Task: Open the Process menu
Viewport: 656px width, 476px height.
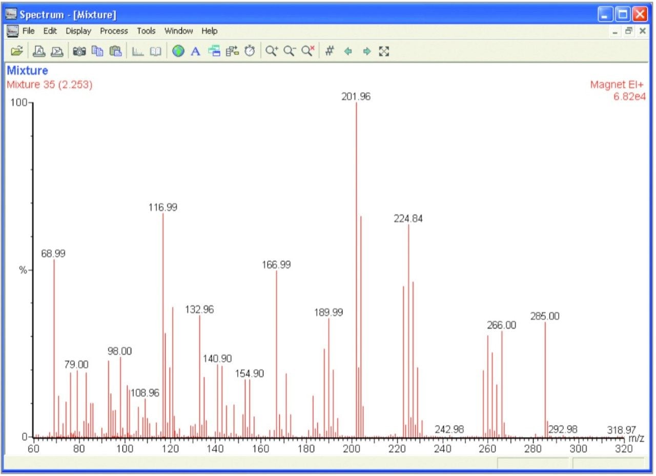Action: (x=114, y=31)
